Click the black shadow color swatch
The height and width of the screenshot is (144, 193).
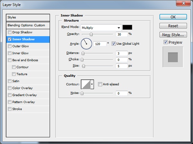(x=127, y=27)
